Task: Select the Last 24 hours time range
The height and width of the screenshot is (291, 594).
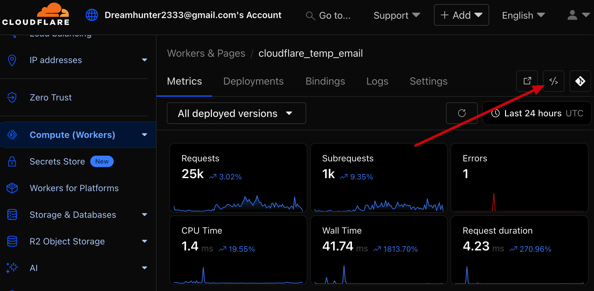Action: coord(537,113)
